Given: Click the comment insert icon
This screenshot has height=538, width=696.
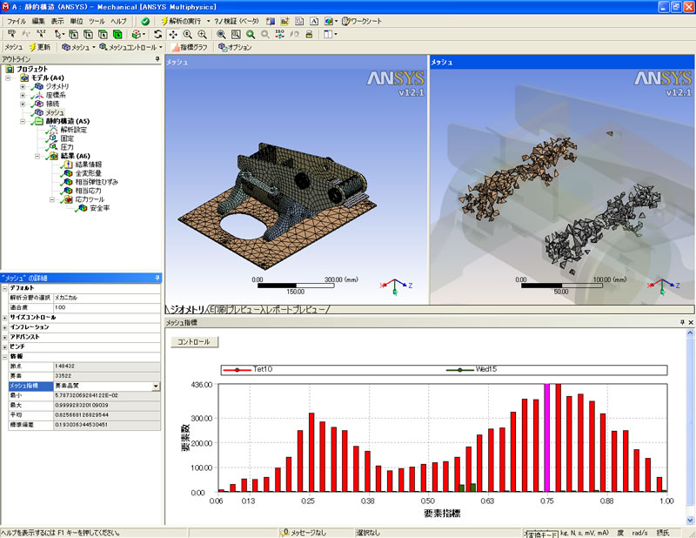Looking at the screenshot, I should click(x=285, y=21).
